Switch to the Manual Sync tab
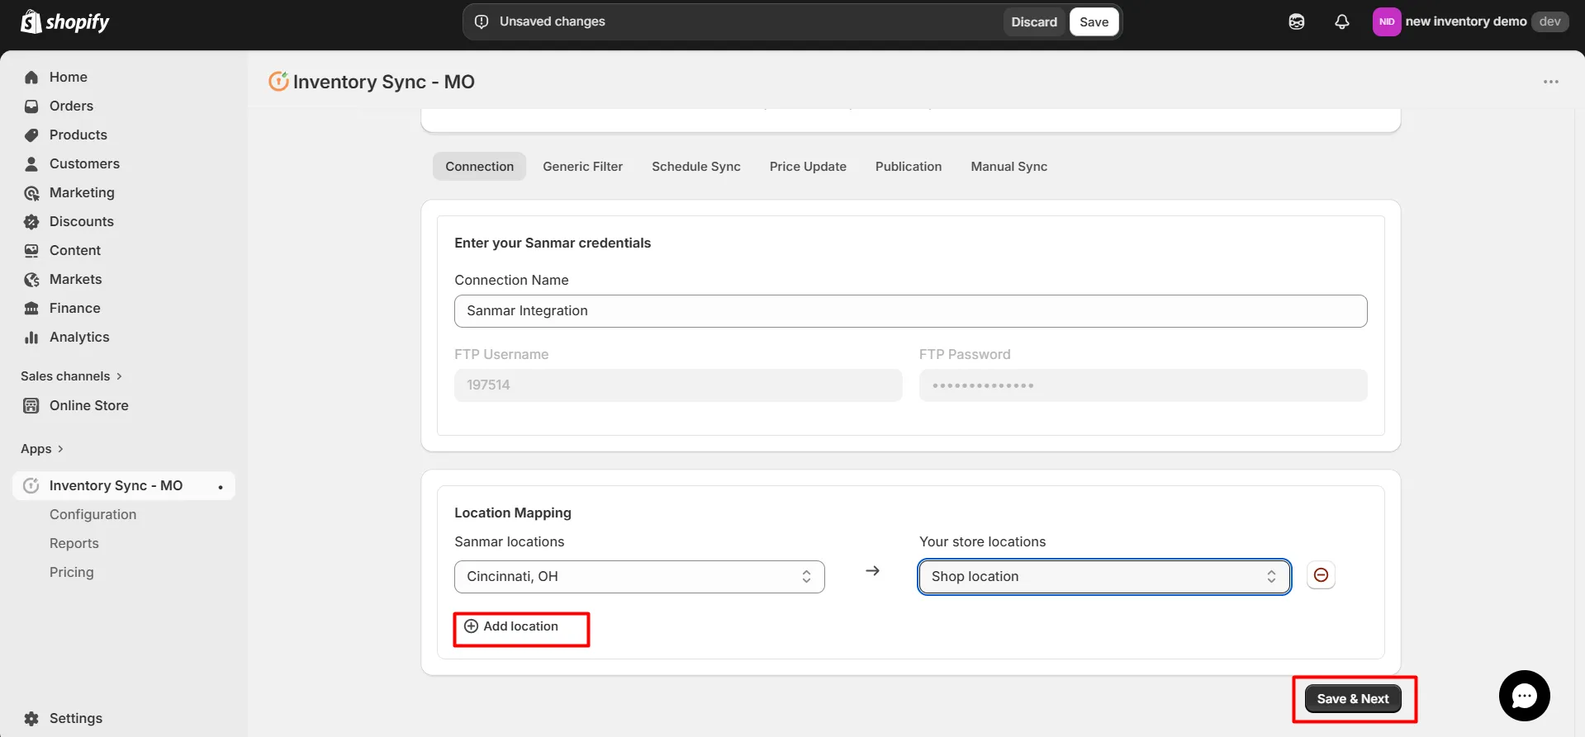 tap(1008, 167)
